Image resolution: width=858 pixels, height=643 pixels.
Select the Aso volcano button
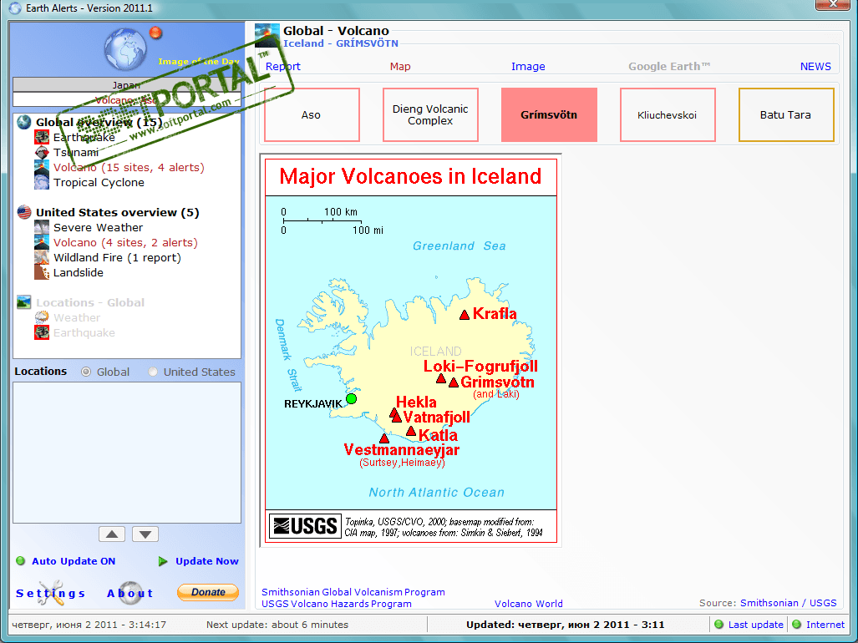[x=312, y=115]
